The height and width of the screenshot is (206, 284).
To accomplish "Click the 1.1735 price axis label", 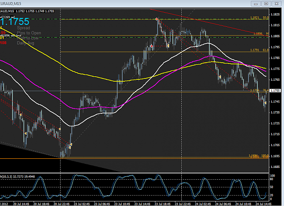I will pos(275,113).
